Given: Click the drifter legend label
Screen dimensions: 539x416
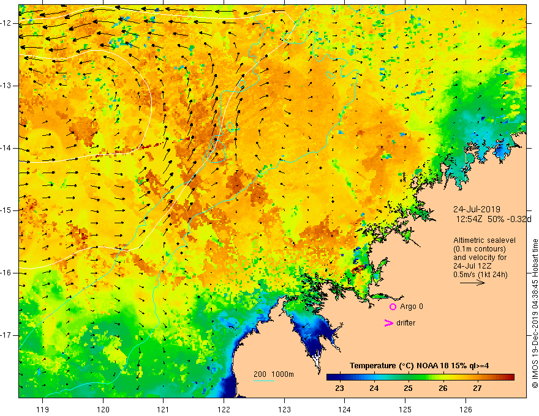Looking at the screenshot, I should pyautogui.click(x=405, y=323).
